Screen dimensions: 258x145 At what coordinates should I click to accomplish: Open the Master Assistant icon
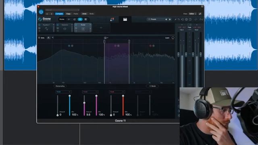click(112, 19)
